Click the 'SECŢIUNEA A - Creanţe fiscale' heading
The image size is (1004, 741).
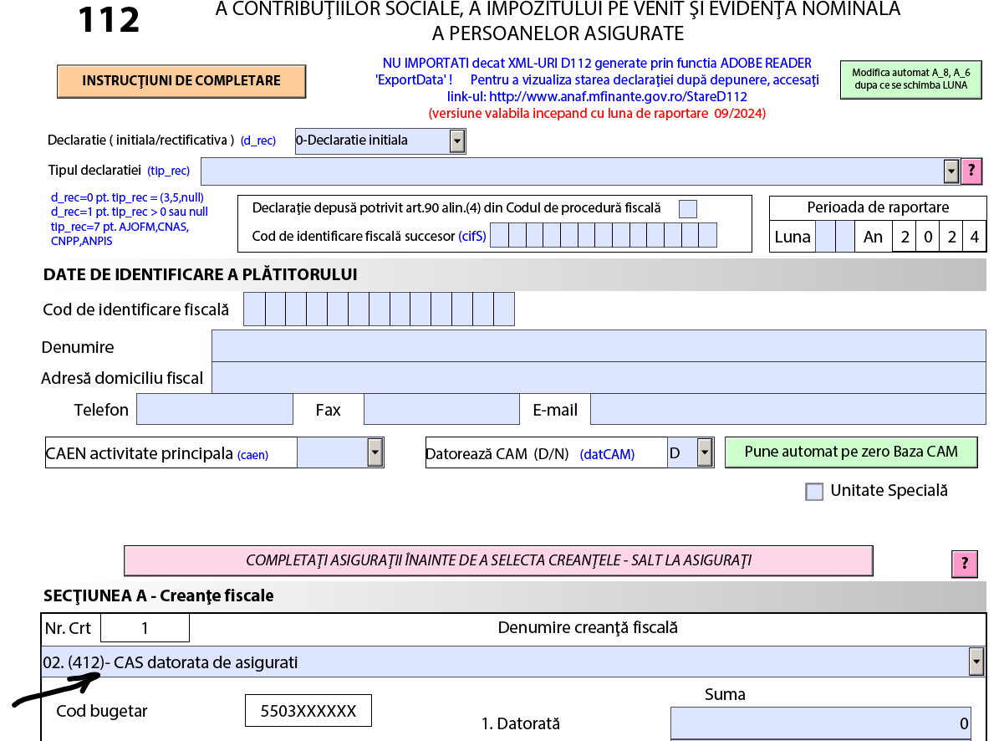158,595
